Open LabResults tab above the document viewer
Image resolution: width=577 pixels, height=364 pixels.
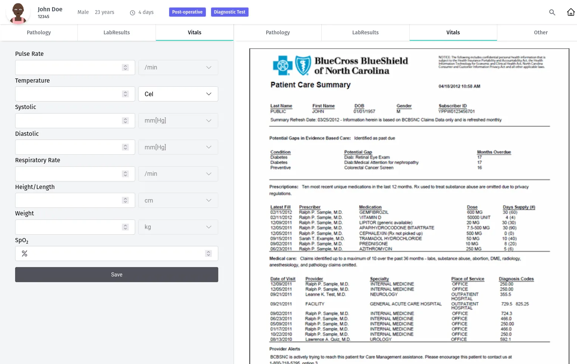pos(365,32)
